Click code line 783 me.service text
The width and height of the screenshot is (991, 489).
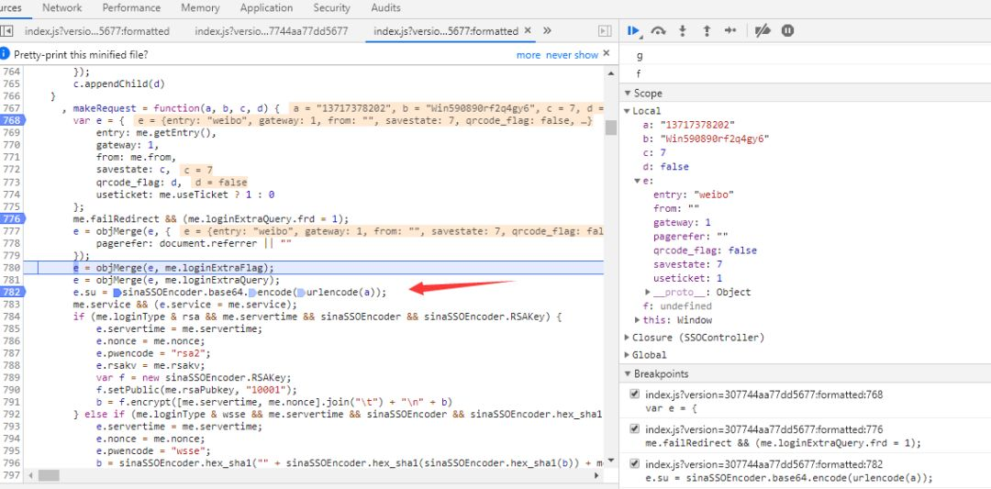tap(184, 305)
